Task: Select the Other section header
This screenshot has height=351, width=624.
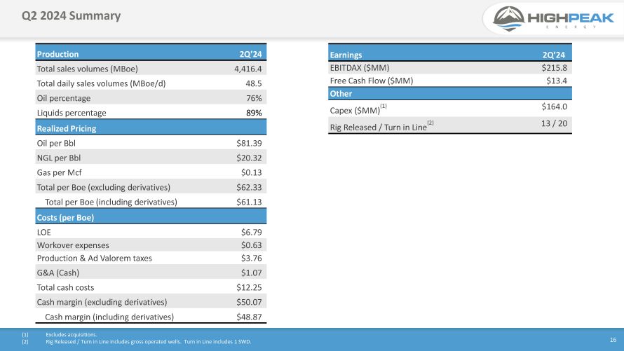Action: click(x=341, y=94)
